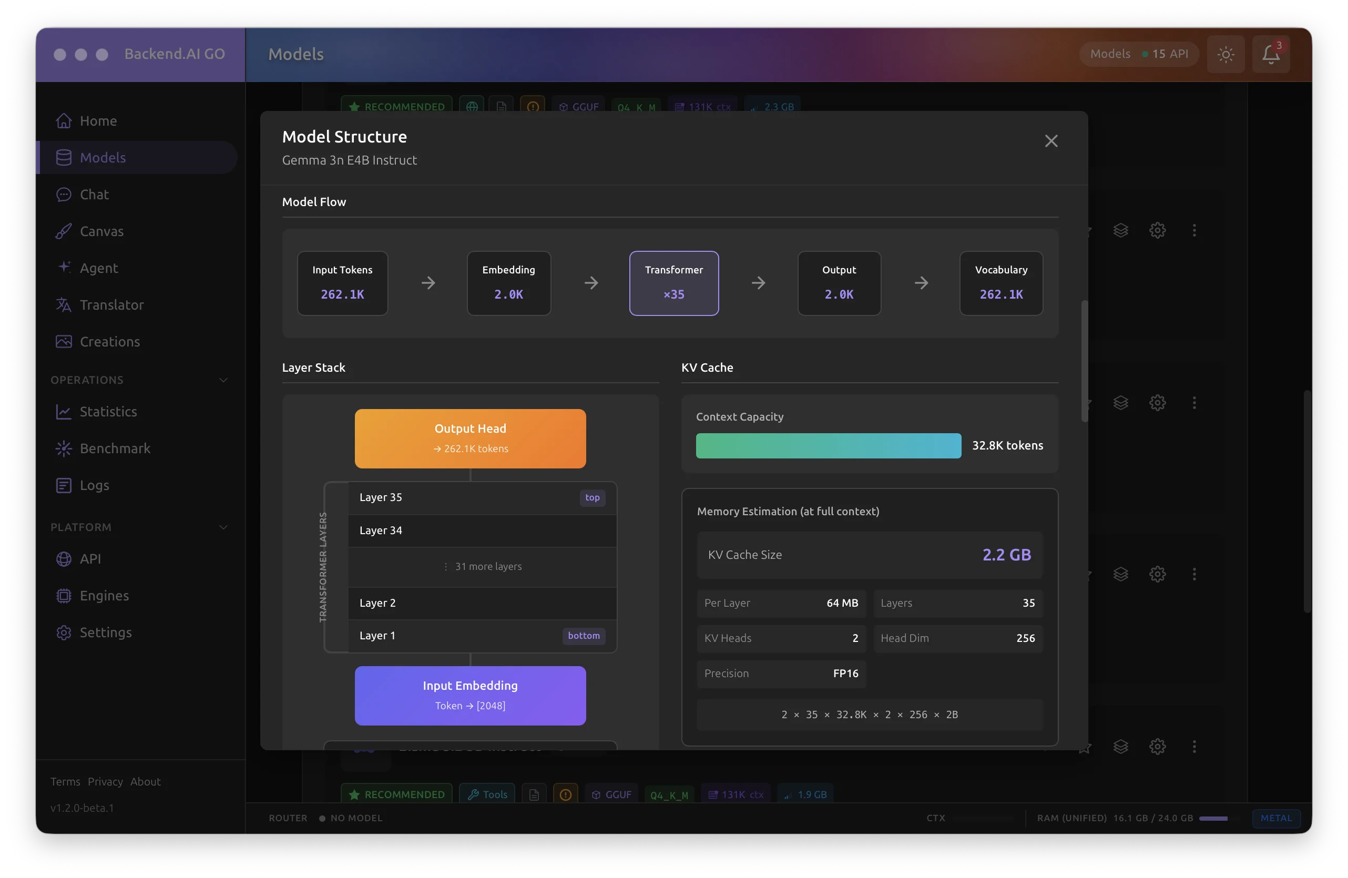Toggle light theme with the sun icon
This screenshot has width=1348, height=878.
click(1226, 54)
